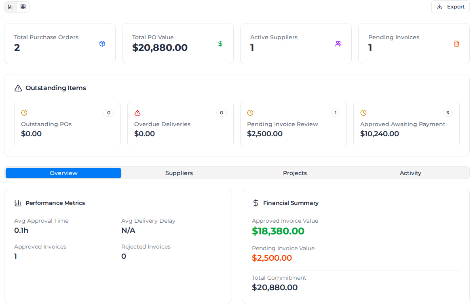
Task: Go to the Activity tab
Action: [410, 173]
